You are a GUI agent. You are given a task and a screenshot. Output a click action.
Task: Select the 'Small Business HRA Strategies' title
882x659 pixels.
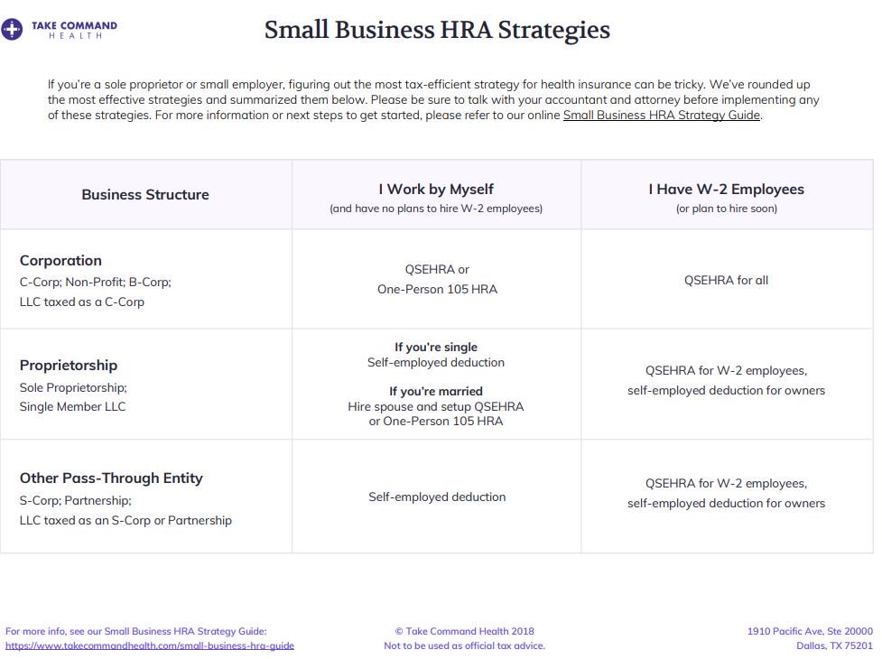(437, 30)
